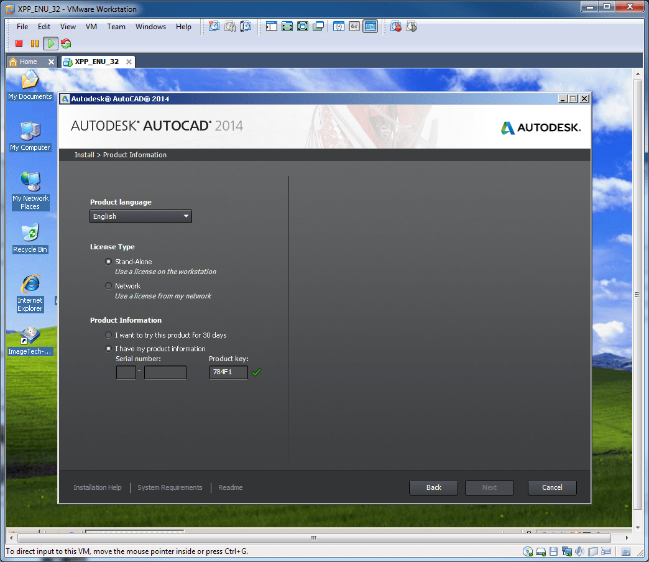
Task: Click the Unity mode toolbar icon
Action: tap(318, 27)
